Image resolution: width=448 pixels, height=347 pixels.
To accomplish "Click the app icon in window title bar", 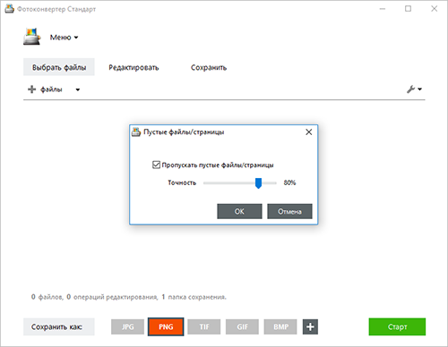I will [9, 9].
